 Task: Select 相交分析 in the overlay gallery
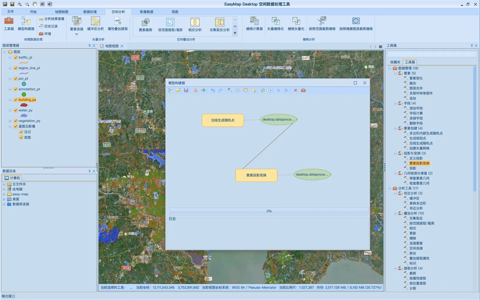click(x=195, y=25)
